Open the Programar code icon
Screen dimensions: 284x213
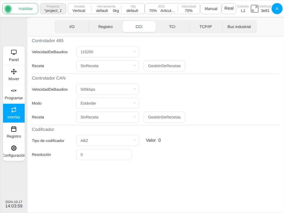click(14, 90)
